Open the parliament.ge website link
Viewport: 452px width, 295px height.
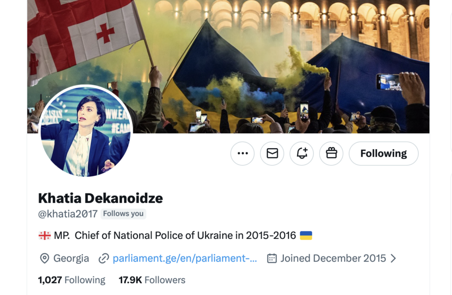pos(184,258)
